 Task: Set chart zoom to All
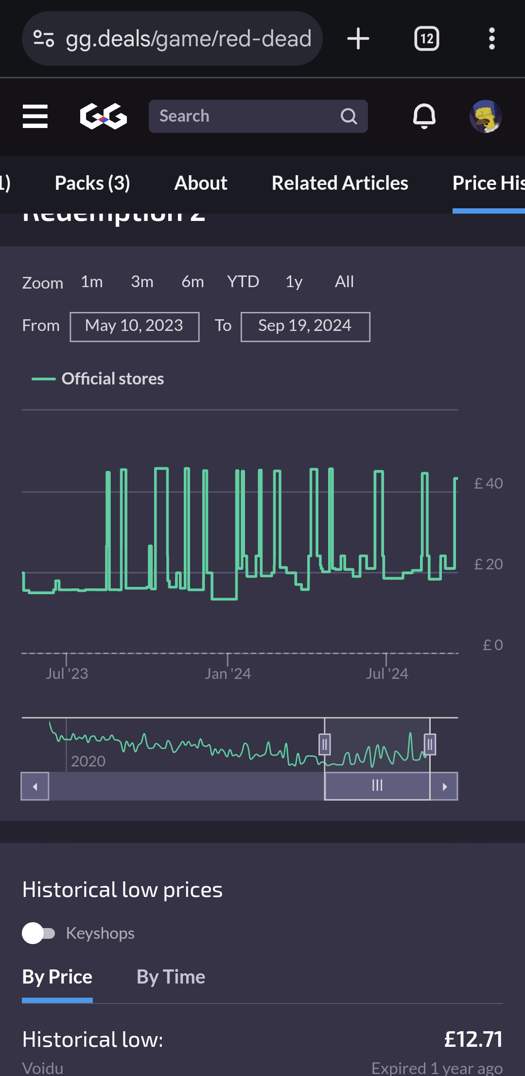pos(344,282)
